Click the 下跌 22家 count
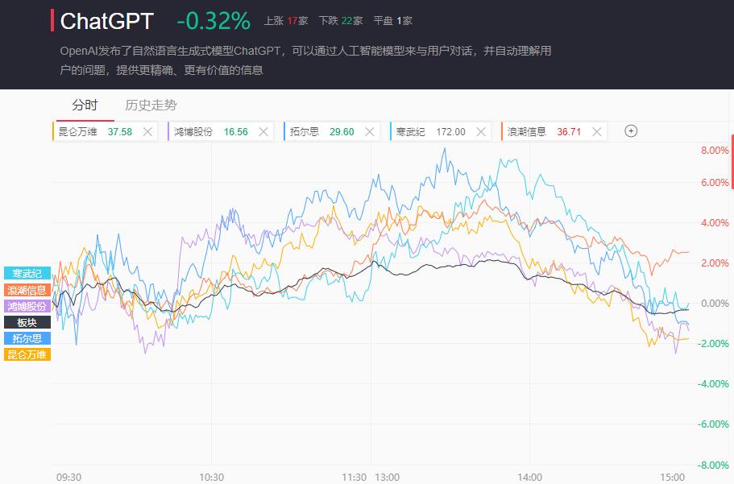Viewport: 734px width, 484px height. (x=341, y=21)
